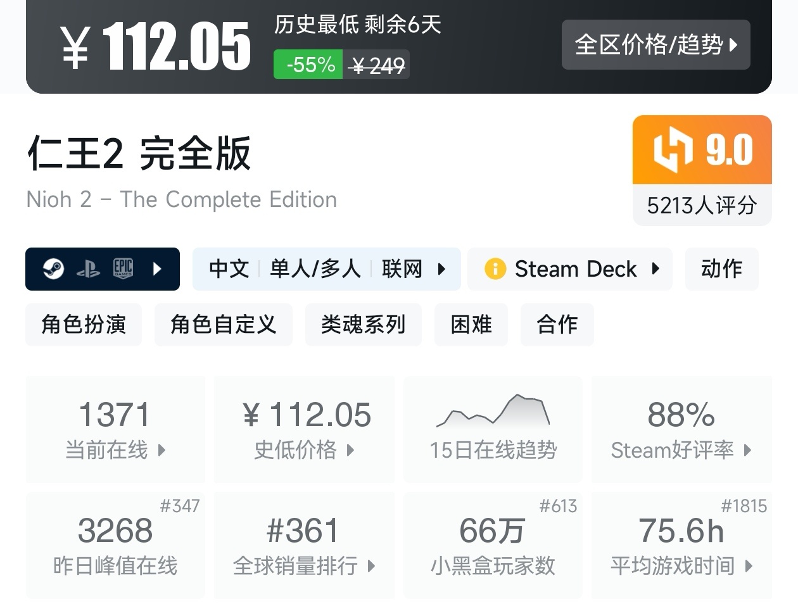The height and width of the screenshot is (604, 798).
Task: Click the #361 sales rank value
Action: [303, 531]
